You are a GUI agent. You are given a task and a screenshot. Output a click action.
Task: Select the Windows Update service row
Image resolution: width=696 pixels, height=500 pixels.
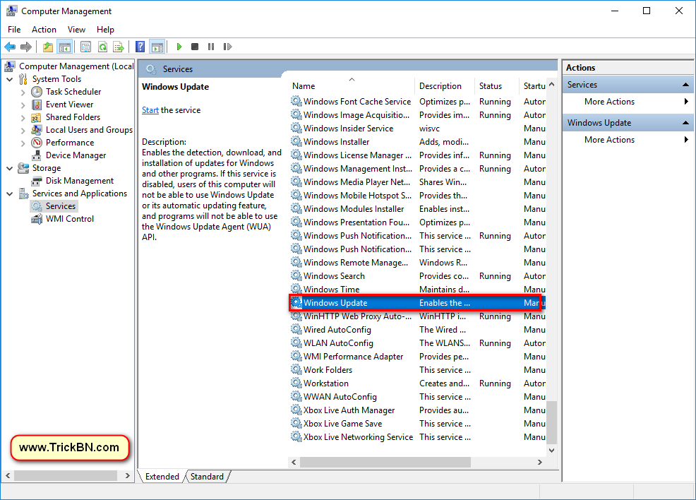[417, 303]
